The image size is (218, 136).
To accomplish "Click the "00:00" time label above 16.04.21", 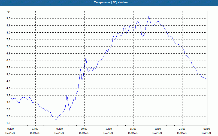I will [207, 129].
